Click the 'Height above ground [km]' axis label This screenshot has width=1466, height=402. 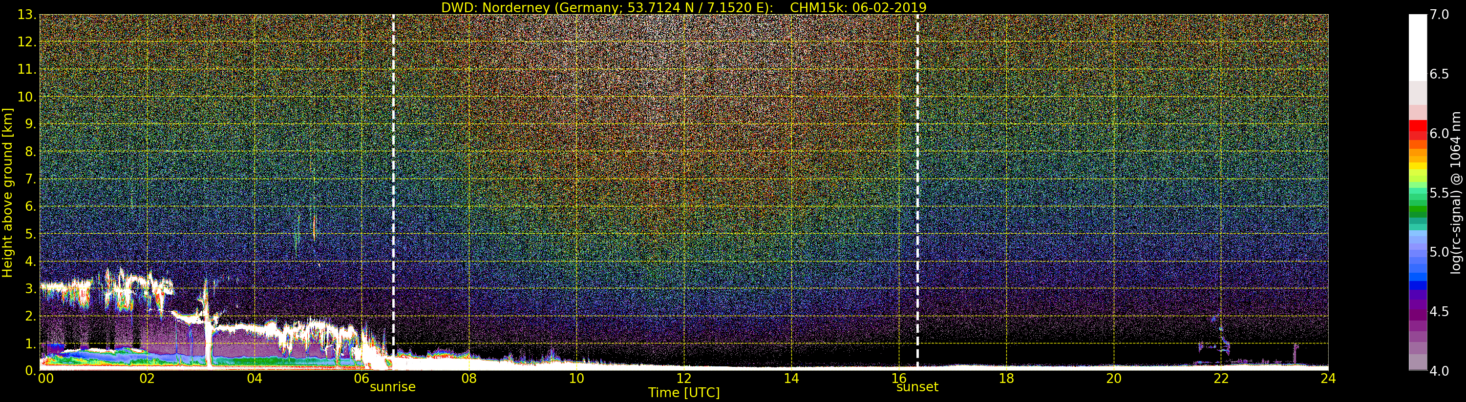click(x=7, y=193)
